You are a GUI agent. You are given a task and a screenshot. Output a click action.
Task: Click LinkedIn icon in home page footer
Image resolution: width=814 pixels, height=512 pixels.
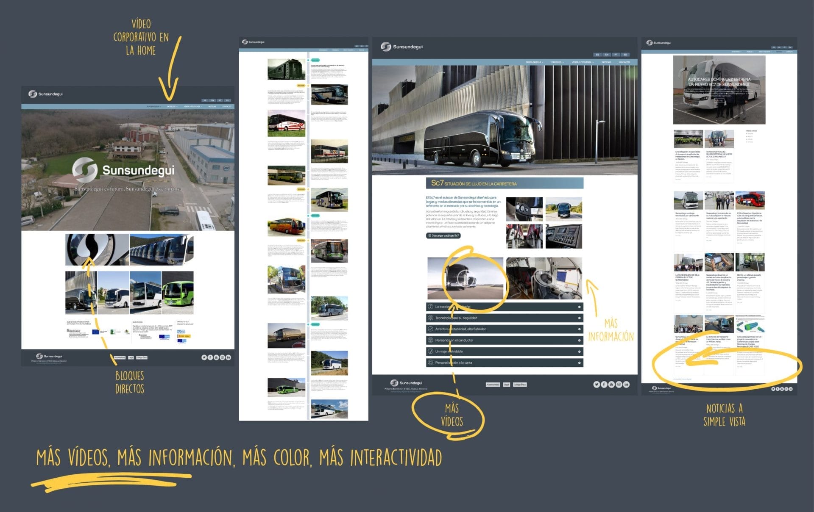tap(229, 357)
